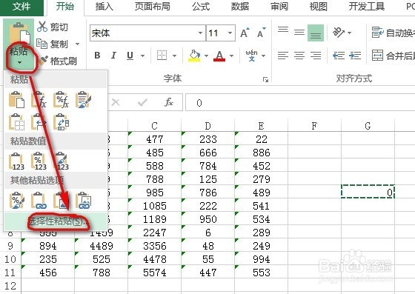Toggle bold formatting
Image resolution: width=415 pixels, height=294 pixels.
pyautogui.click(x=97, y=56)
